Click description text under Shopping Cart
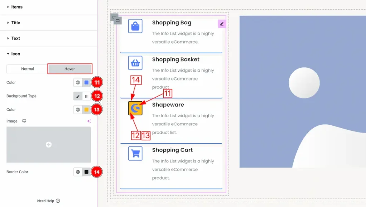The width and height of the screenshot is (366, 207). tap(183, 169)
